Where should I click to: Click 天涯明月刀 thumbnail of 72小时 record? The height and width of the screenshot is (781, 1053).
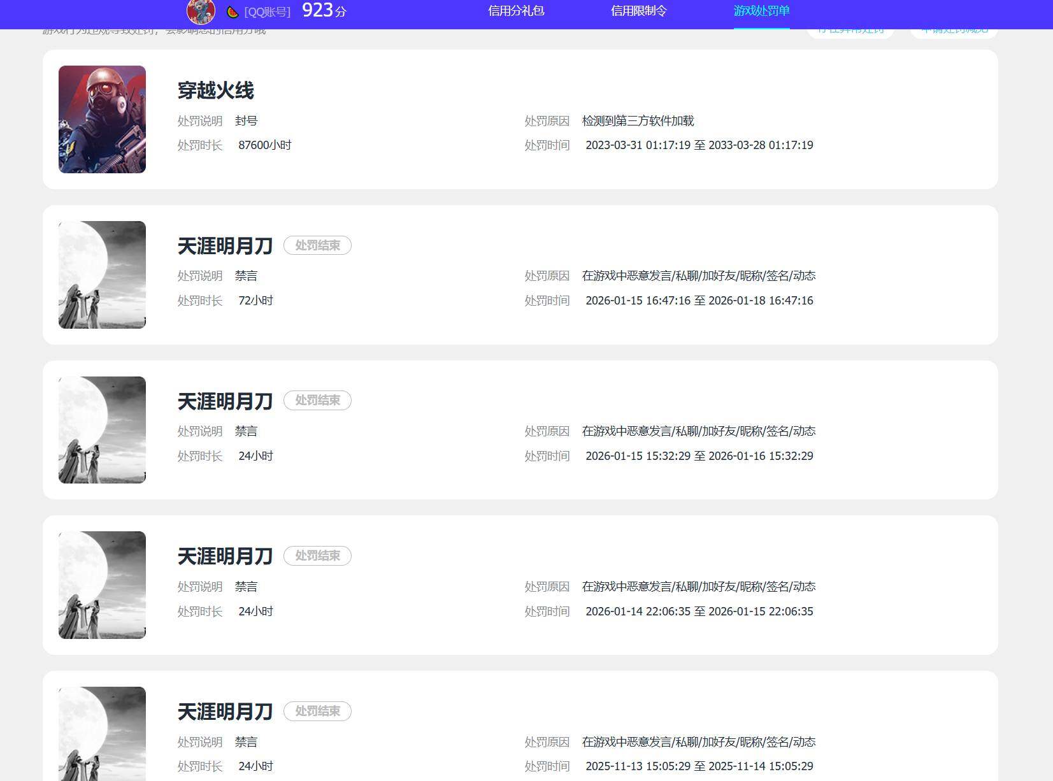102,275
